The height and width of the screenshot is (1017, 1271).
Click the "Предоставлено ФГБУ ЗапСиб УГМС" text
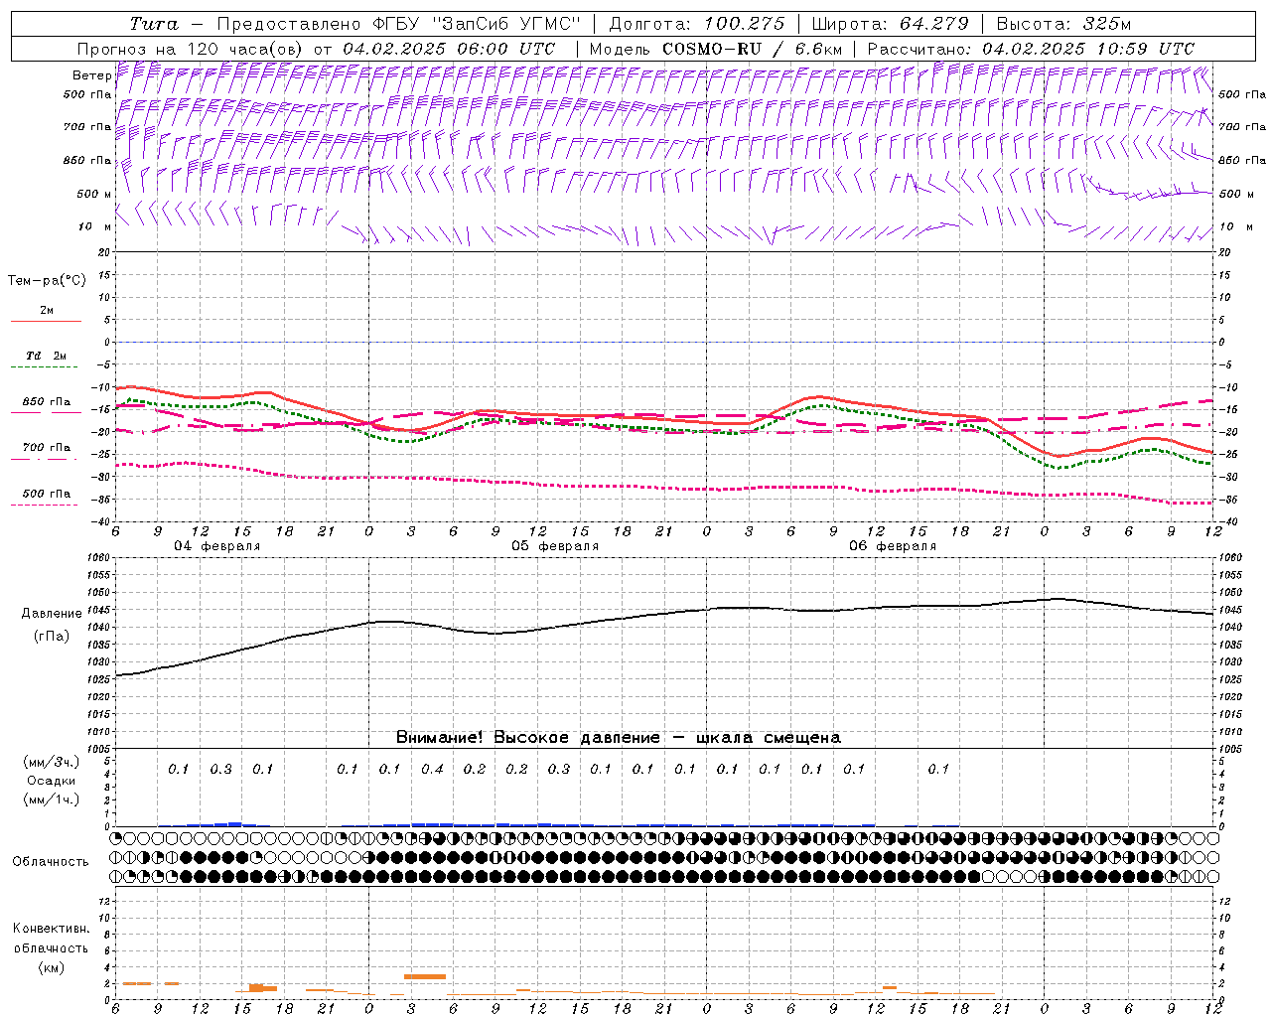click(398, 24)
